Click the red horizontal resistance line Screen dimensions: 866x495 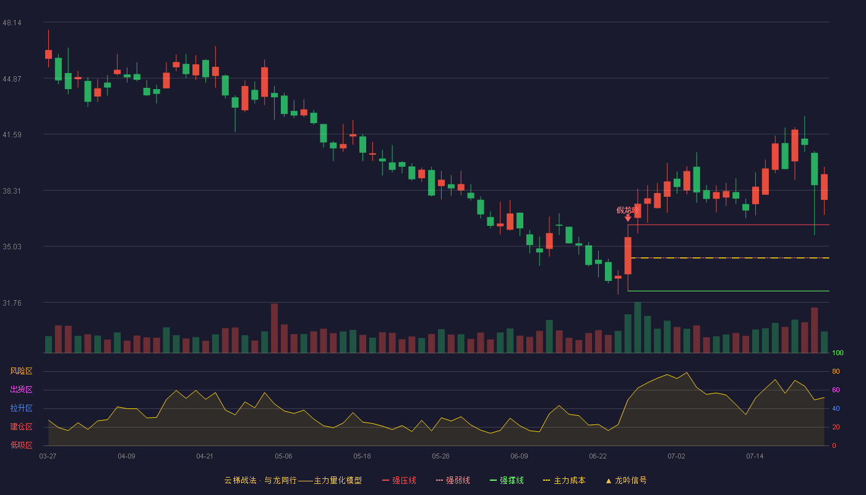(728, 225)
